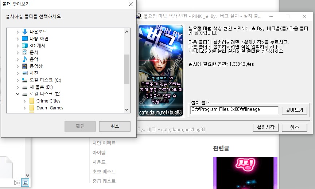Click the installer window title bar icon
The image size is (315, 189).
pyautogui.click(x=139, y=16)
